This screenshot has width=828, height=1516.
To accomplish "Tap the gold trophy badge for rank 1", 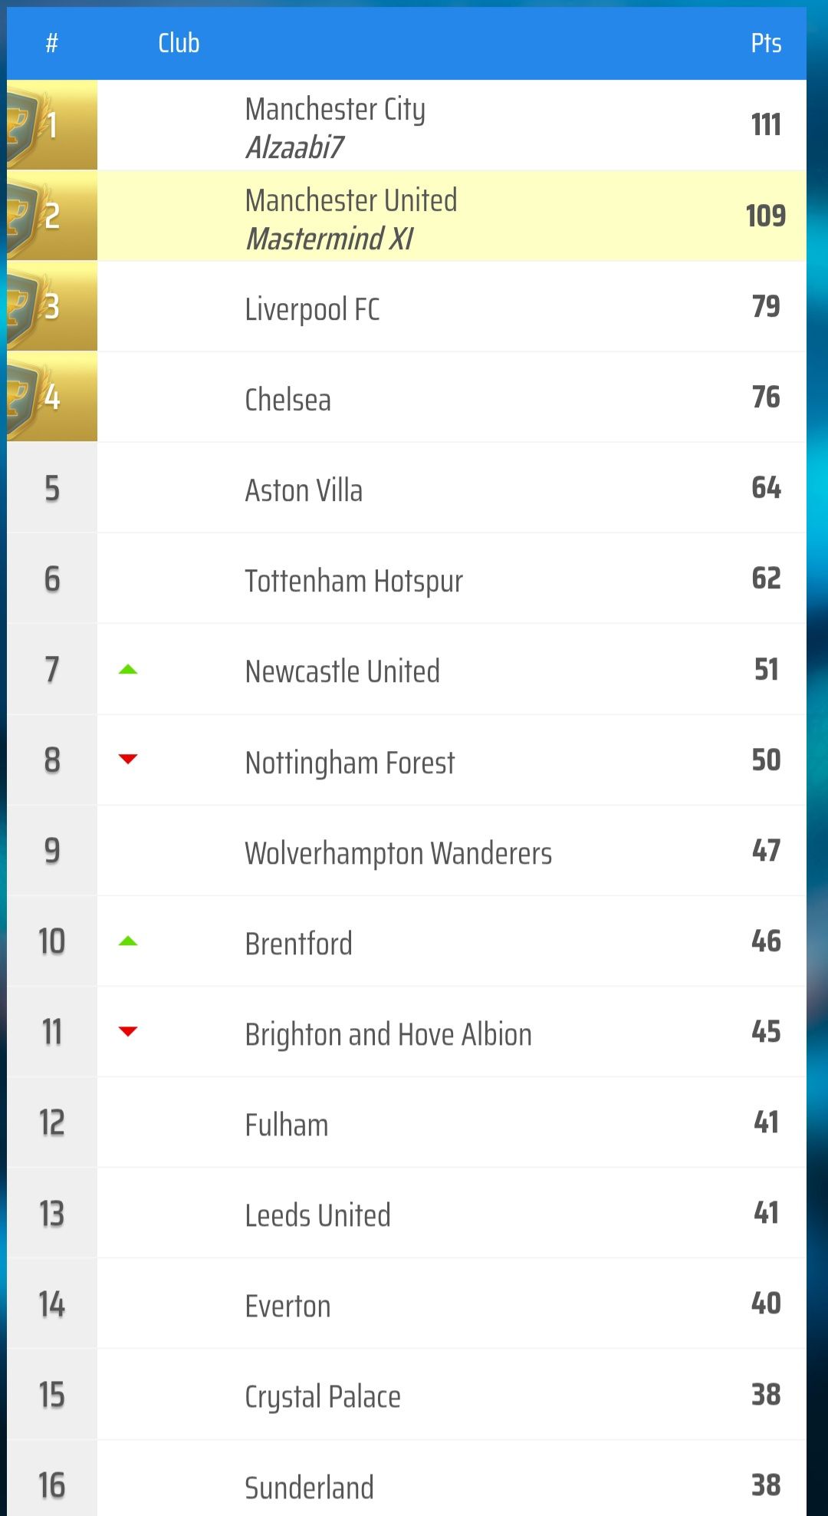I will tap(51, 125).
